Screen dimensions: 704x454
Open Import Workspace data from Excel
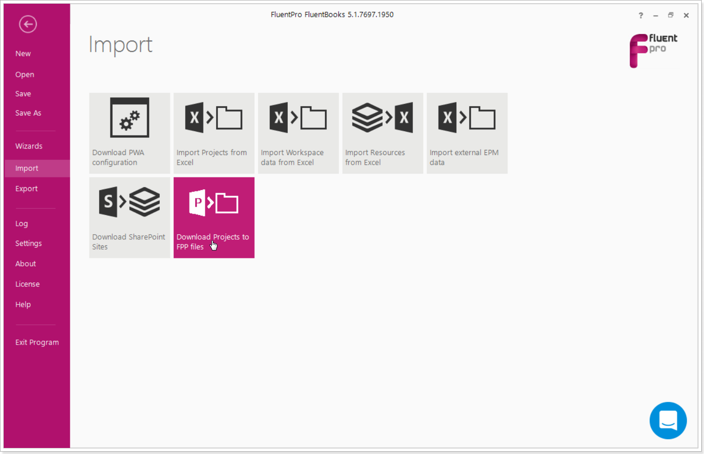298,133
